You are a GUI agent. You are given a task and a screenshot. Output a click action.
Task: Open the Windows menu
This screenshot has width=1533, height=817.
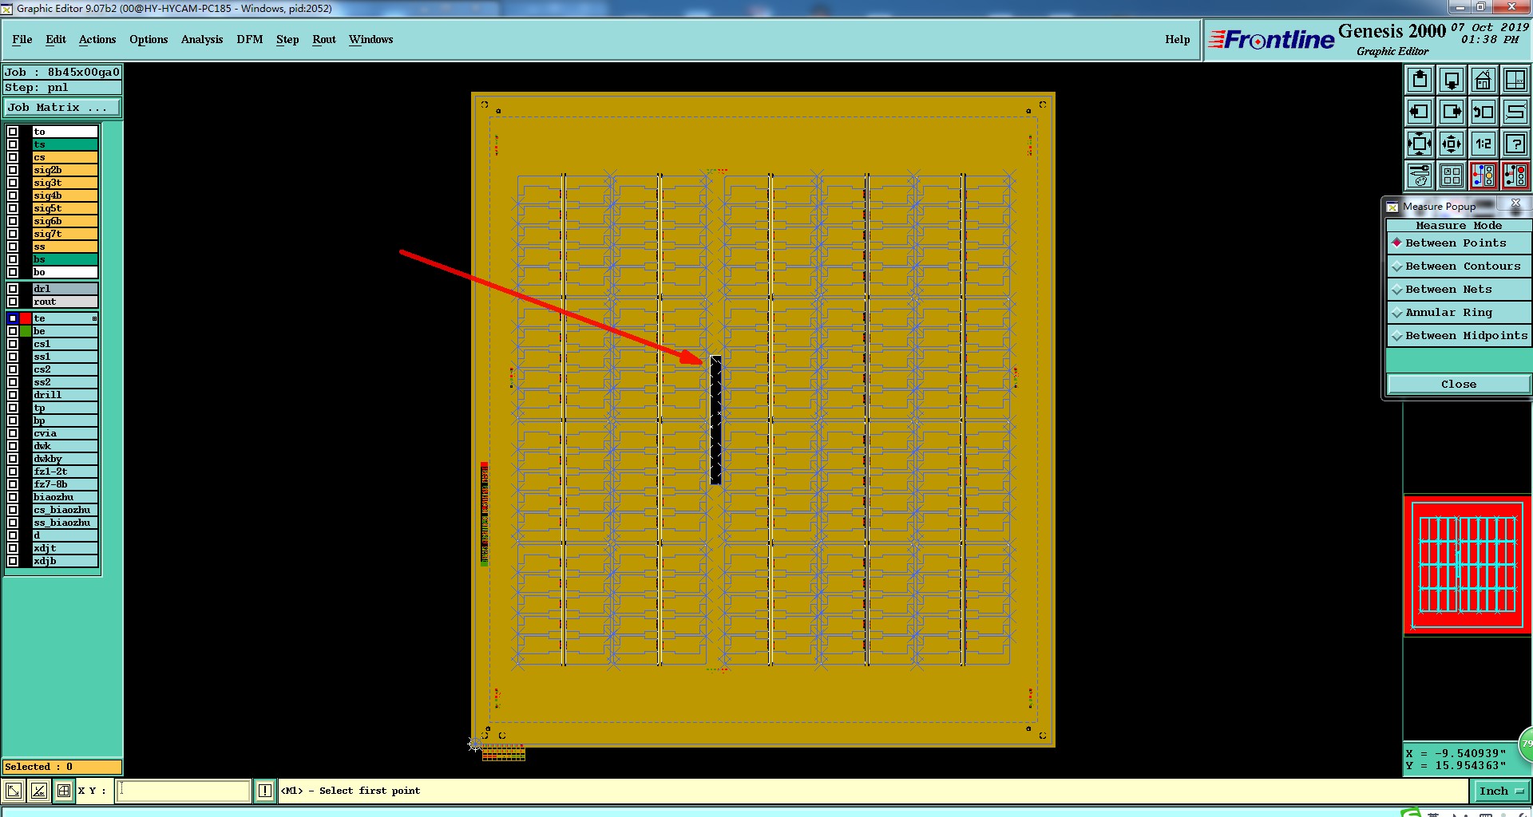(370, 39)
